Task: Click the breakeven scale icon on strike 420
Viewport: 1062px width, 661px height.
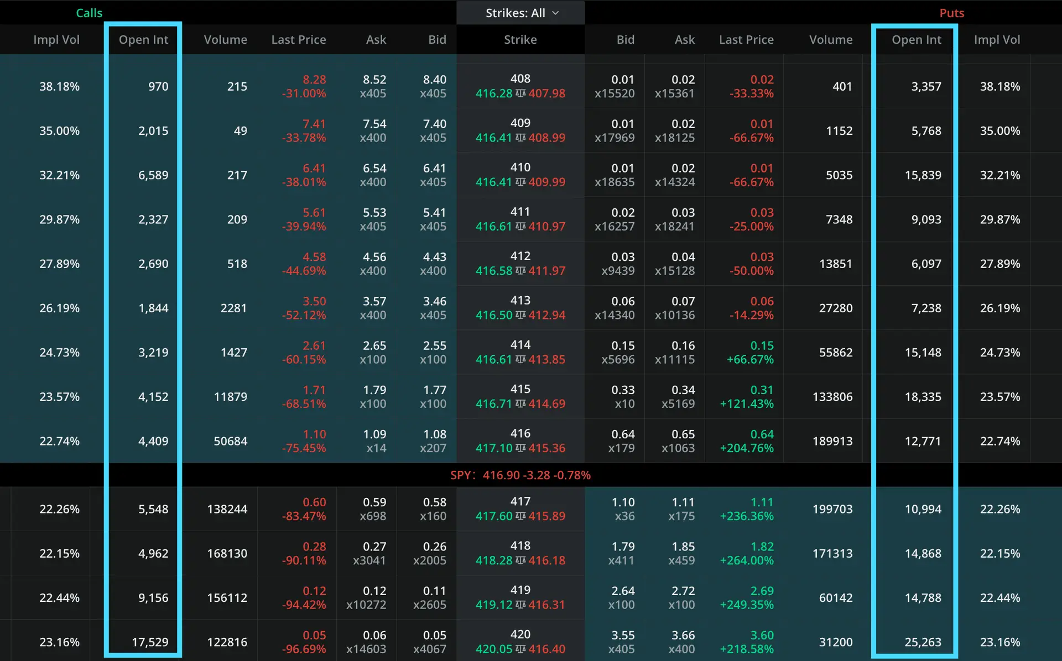Action: tap(520, 649)
